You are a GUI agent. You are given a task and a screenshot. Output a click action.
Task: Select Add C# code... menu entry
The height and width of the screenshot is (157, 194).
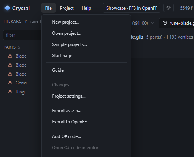click(x=86, y=136)
